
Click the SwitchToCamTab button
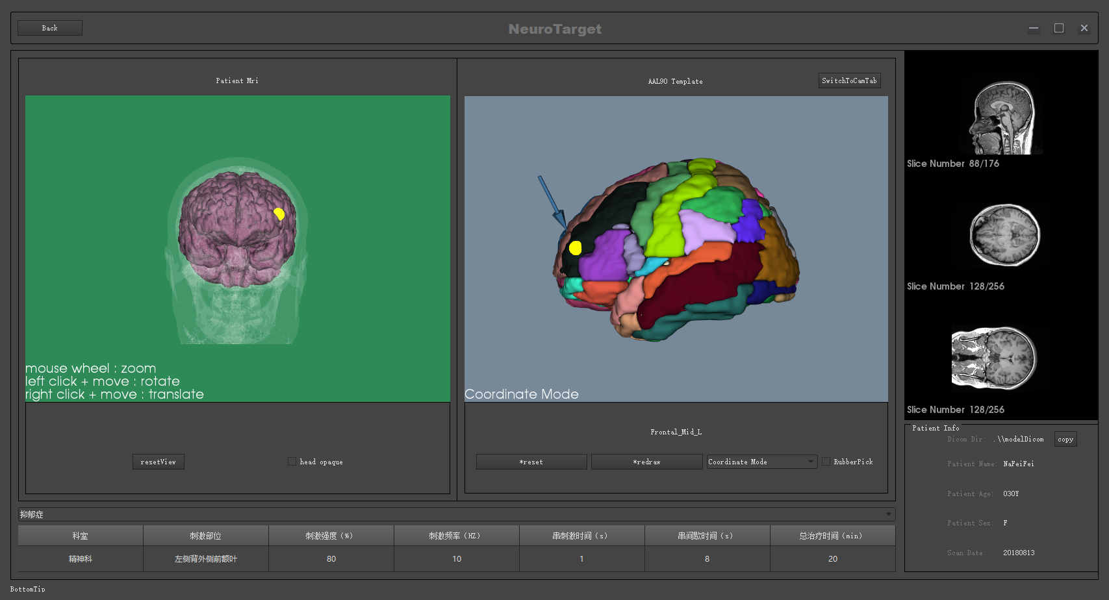coord(849,81)
